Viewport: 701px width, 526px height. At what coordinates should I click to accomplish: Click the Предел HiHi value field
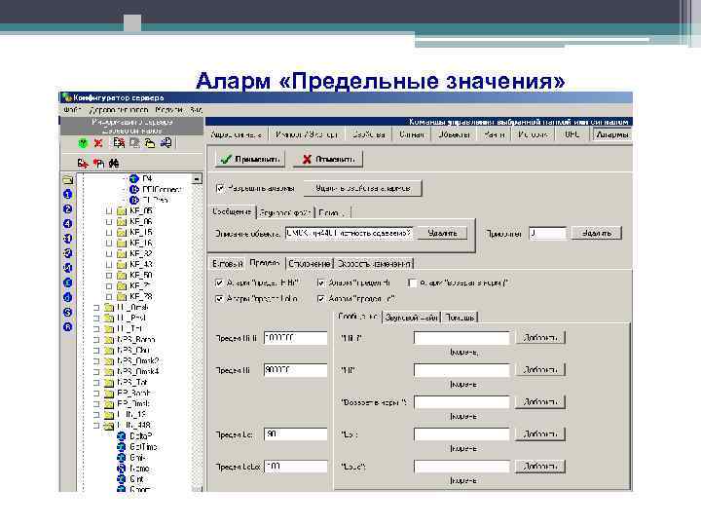pyautogui.click(x=296, y=338)
